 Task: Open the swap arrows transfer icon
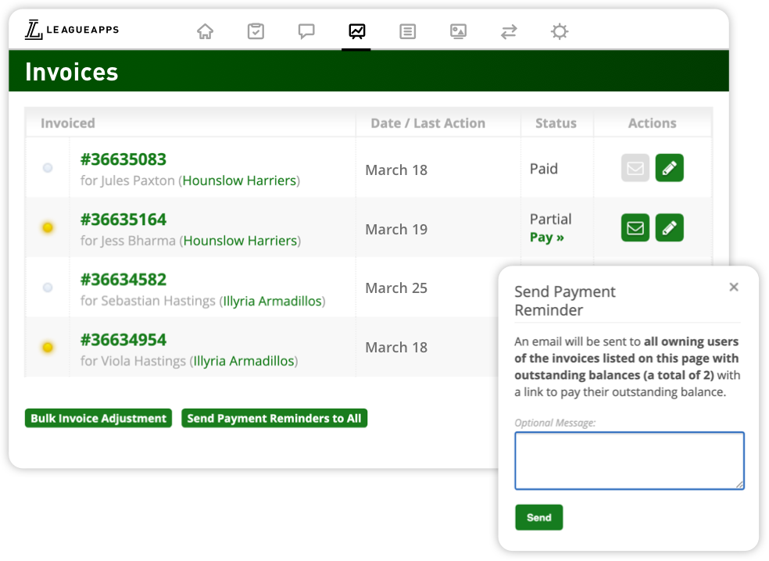pyautogui.click(x=509, y=32)
